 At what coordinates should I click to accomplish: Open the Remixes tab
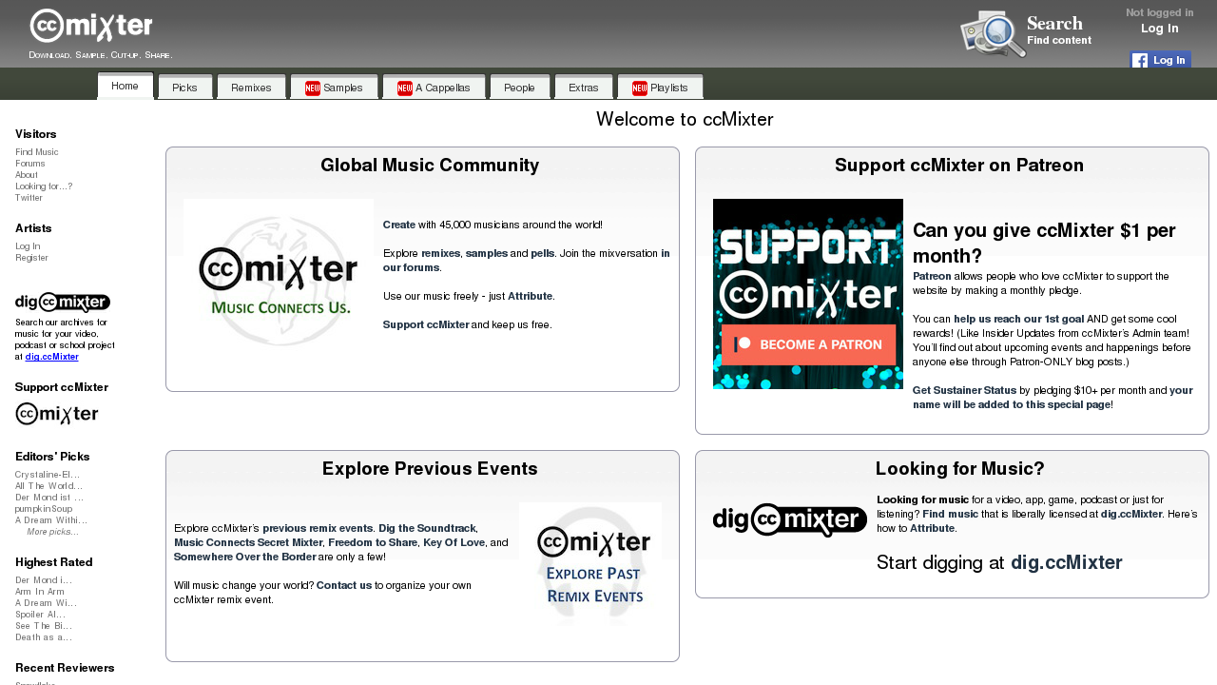pos(251,88)
